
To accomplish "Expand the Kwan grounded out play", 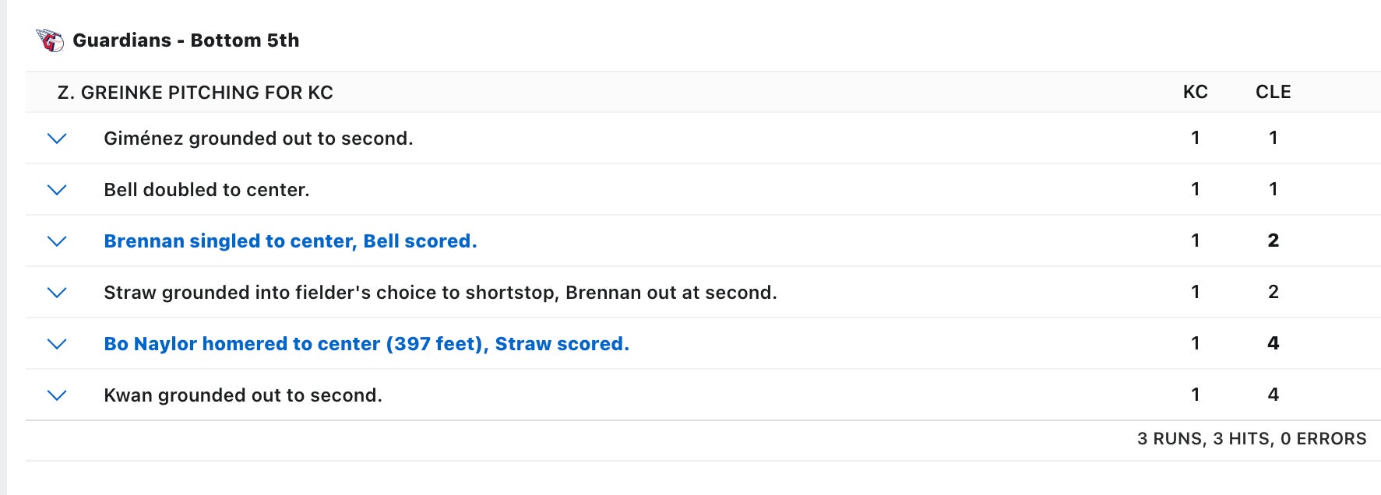I will (57, 395).
